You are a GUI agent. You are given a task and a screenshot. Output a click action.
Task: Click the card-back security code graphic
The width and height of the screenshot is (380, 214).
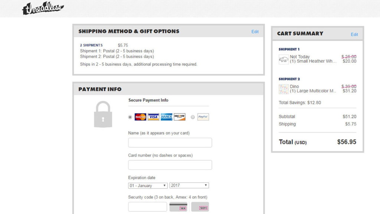(178, 206)
